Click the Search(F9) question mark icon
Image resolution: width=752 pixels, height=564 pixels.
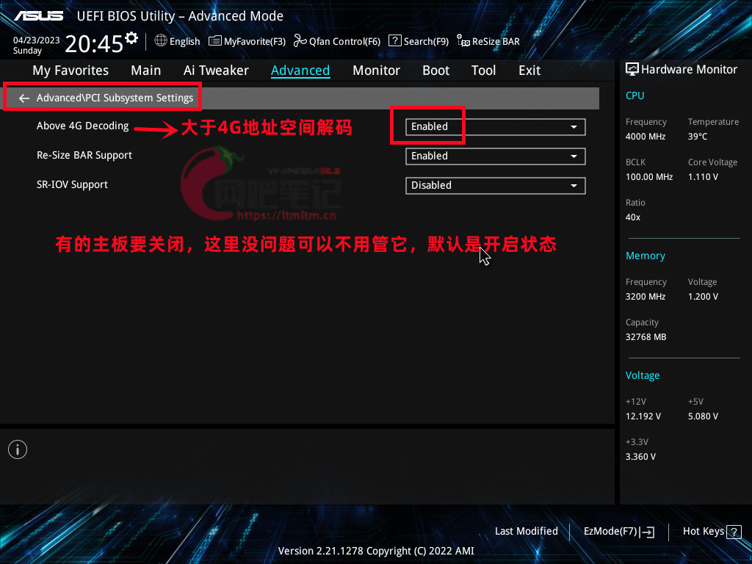click(394, 40)
